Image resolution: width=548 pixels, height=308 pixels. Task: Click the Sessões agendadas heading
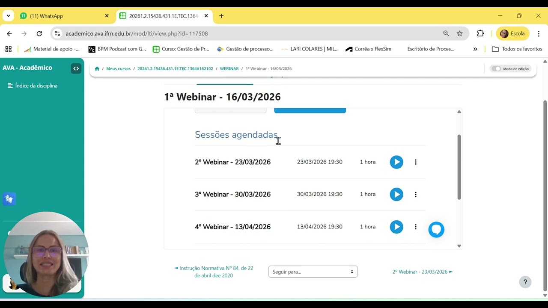[236, 135]
